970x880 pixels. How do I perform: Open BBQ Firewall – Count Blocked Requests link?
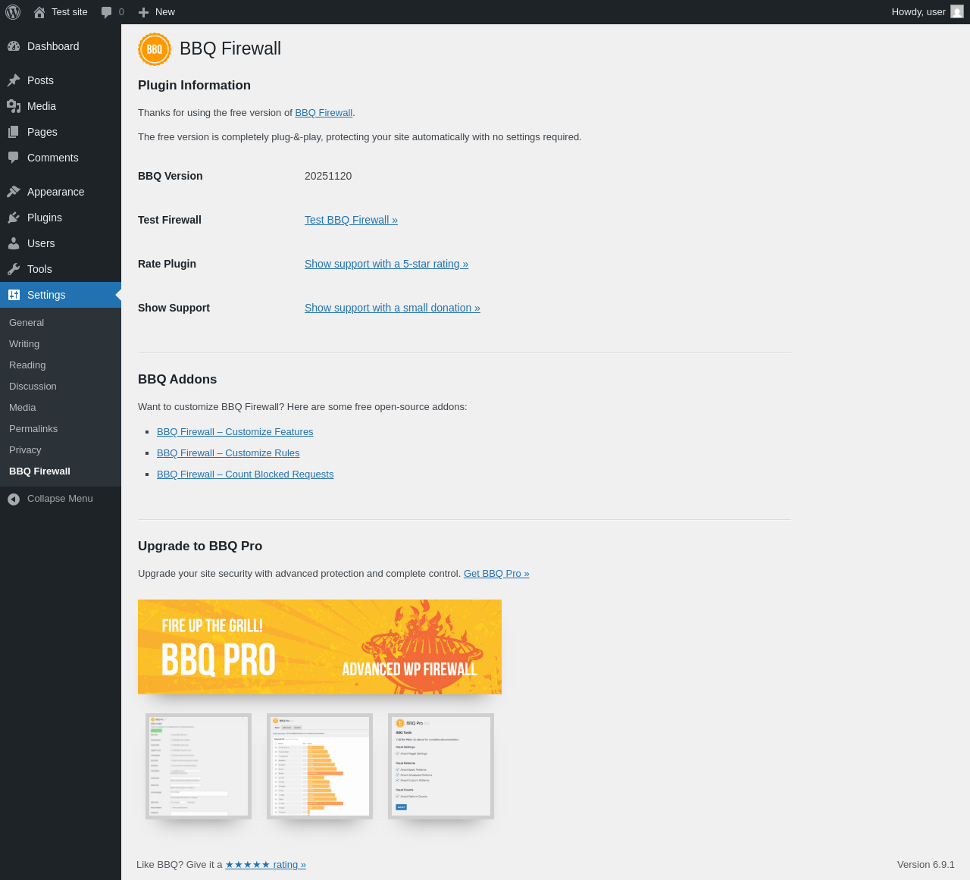[245, 474]
